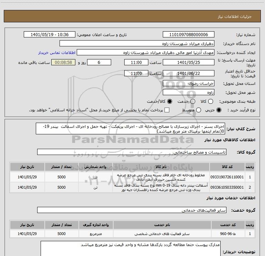This screenshot has width=265, height=256.
Task: Click the buyer notes text area
Action: click(x=130, y=248)
